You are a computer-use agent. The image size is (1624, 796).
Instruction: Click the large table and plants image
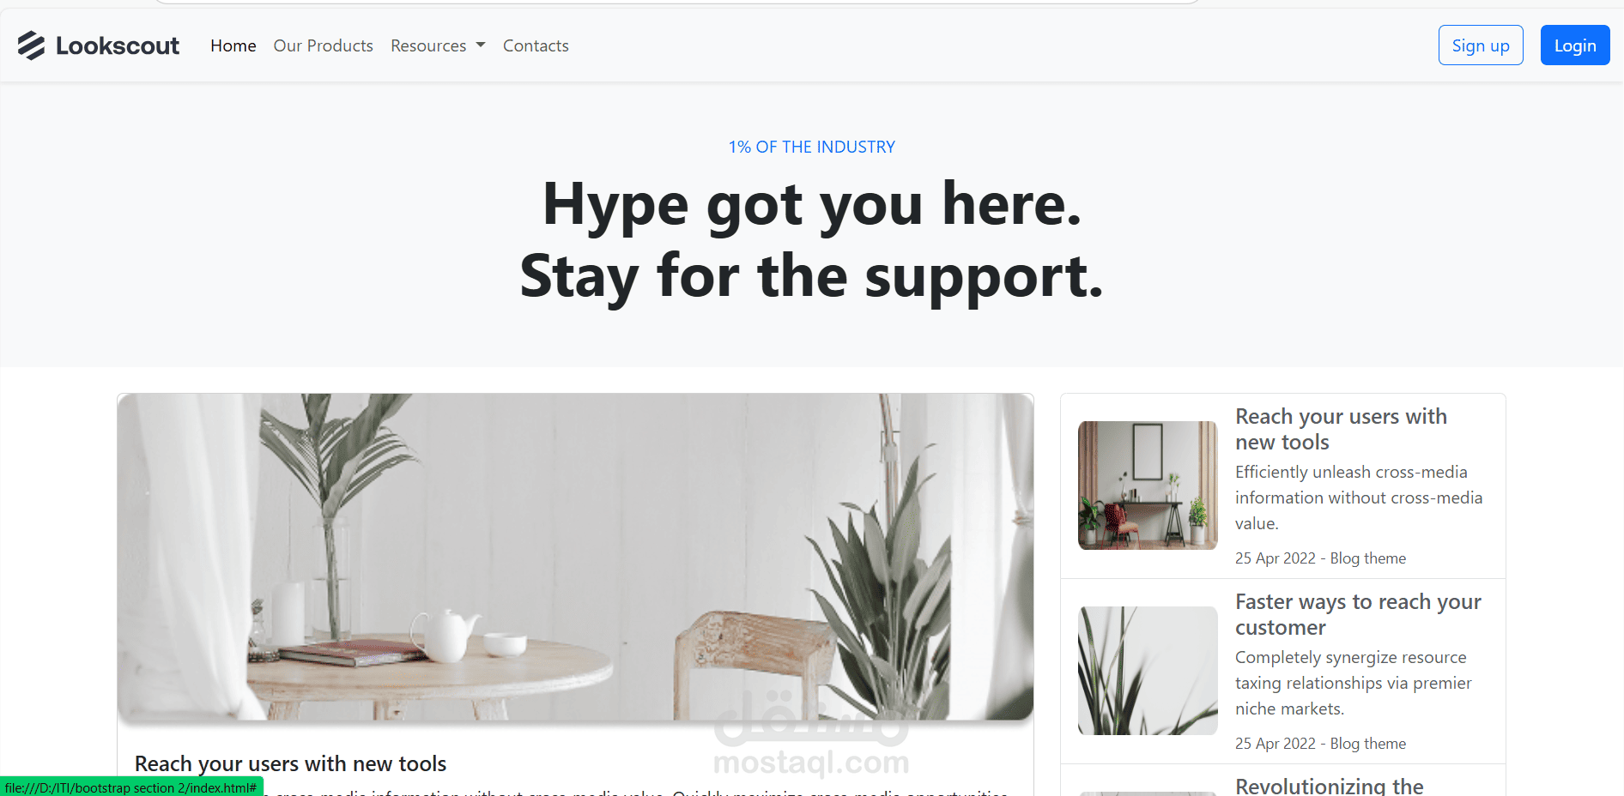(x=575, y=557)
